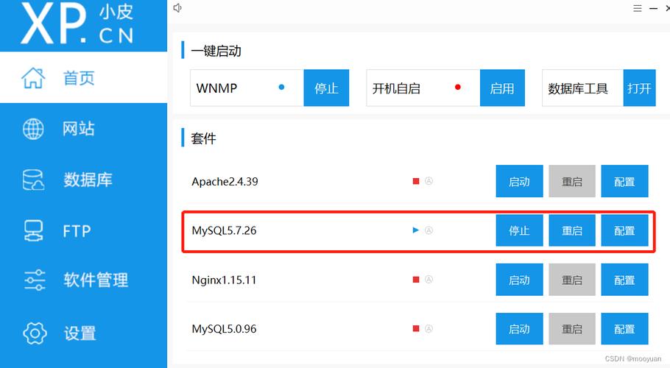This screenshot has width=670, height=368.
Task: Enable 开机自启 with 启用 button
Action: 502,88
